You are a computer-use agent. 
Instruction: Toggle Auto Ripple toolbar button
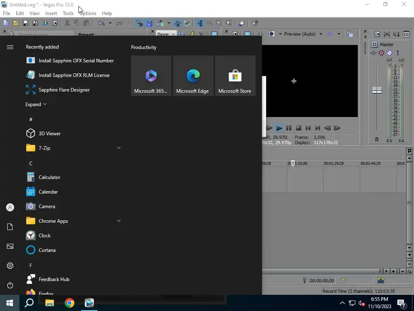click(x=161, y=23)
